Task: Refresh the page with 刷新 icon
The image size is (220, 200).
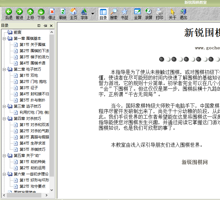Action: click(x=63, y=12)
